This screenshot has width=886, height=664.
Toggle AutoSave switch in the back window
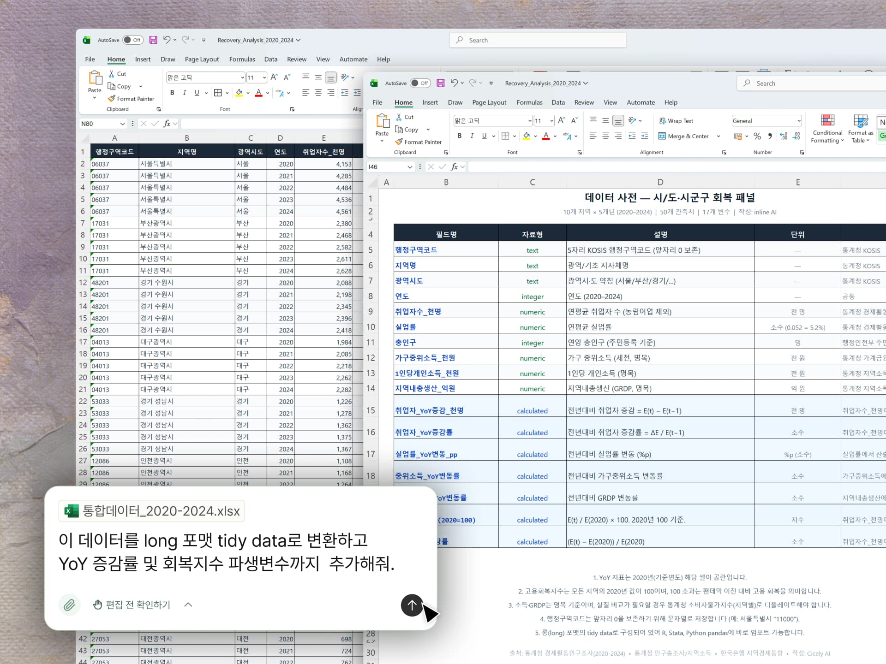coord(132,40)
